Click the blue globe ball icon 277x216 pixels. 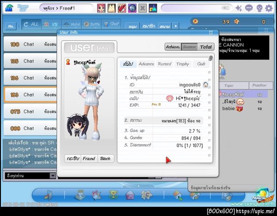pyautogui.click(x=132, y=8)
